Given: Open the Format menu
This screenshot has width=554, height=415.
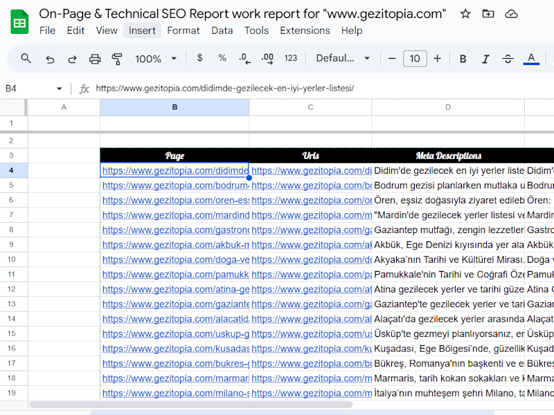Looking at the screenshot, I should coord(183,30).
